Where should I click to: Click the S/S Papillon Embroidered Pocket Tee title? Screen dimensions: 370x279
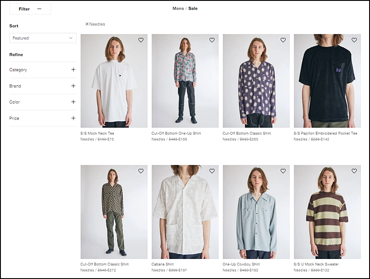(x=326, y=133)
